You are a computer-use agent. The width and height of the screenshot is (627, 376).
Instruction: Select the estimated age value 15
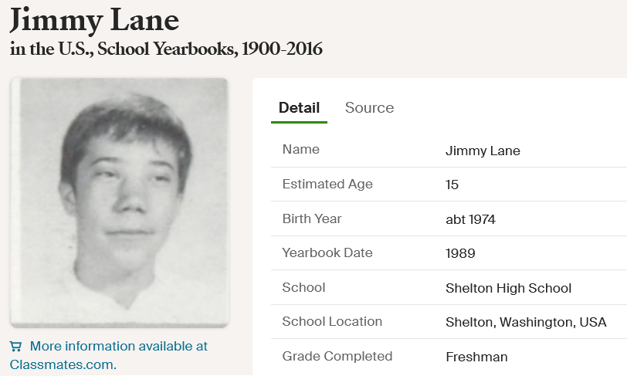pos(452,185)
